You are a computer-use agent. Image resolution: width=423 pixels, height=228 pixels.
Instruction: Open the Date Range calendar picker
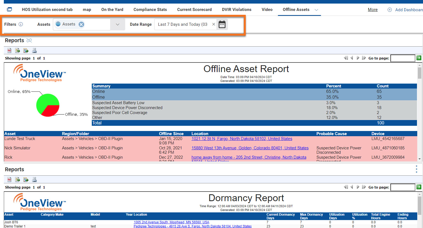tap(222, 24)
